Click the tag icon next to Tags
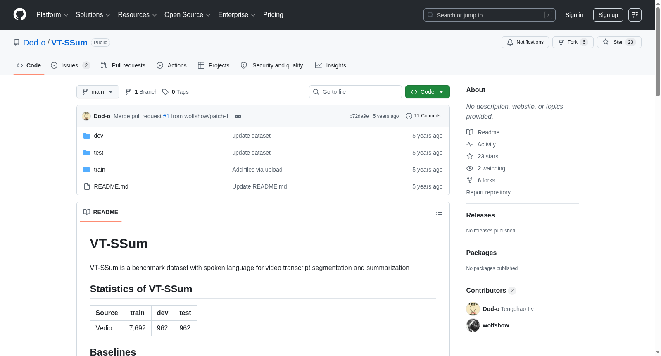661x356 pixels. coord(165,92)
